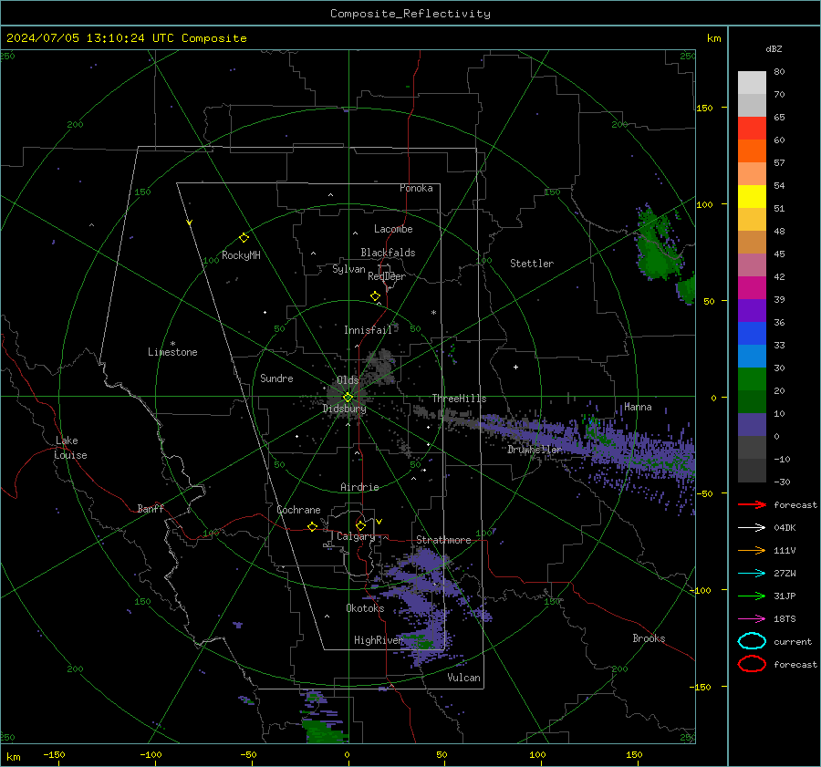Click the asterisk marker above Limestone
821x767 pixels.
pos(172,344)
